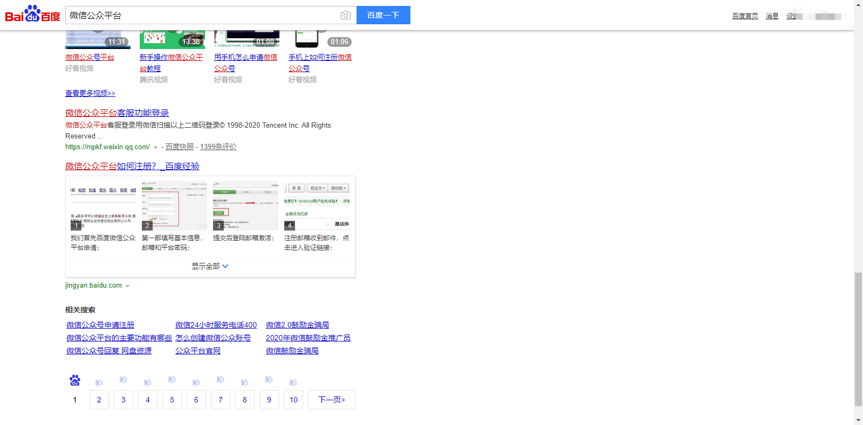Open 百度首页 link in header
The width and height of the screenshot is (863, 425).
(745, 16)
